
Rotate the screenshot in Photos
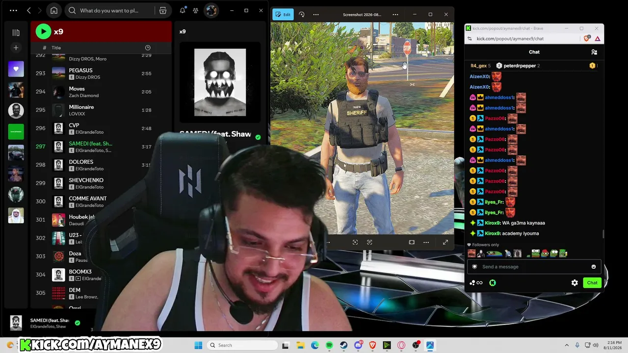[x=302, y=15]
